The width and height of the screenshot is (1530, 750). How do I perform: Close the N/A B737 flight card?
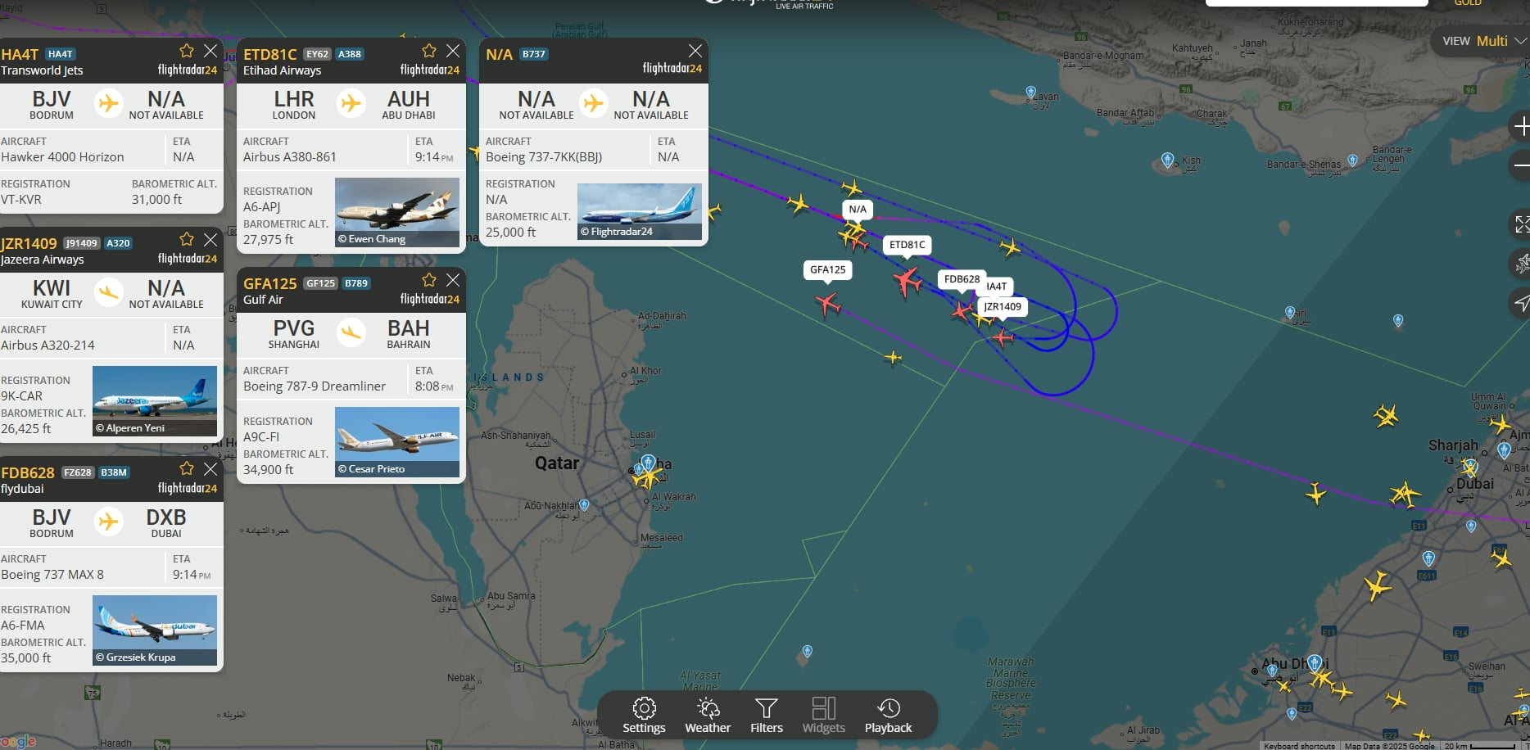point(695,51)
